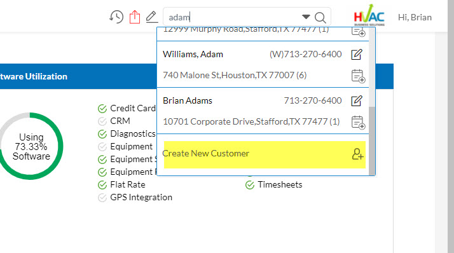Open the history clock icon
Screen dimensions: 454x253
pos(116,17)
